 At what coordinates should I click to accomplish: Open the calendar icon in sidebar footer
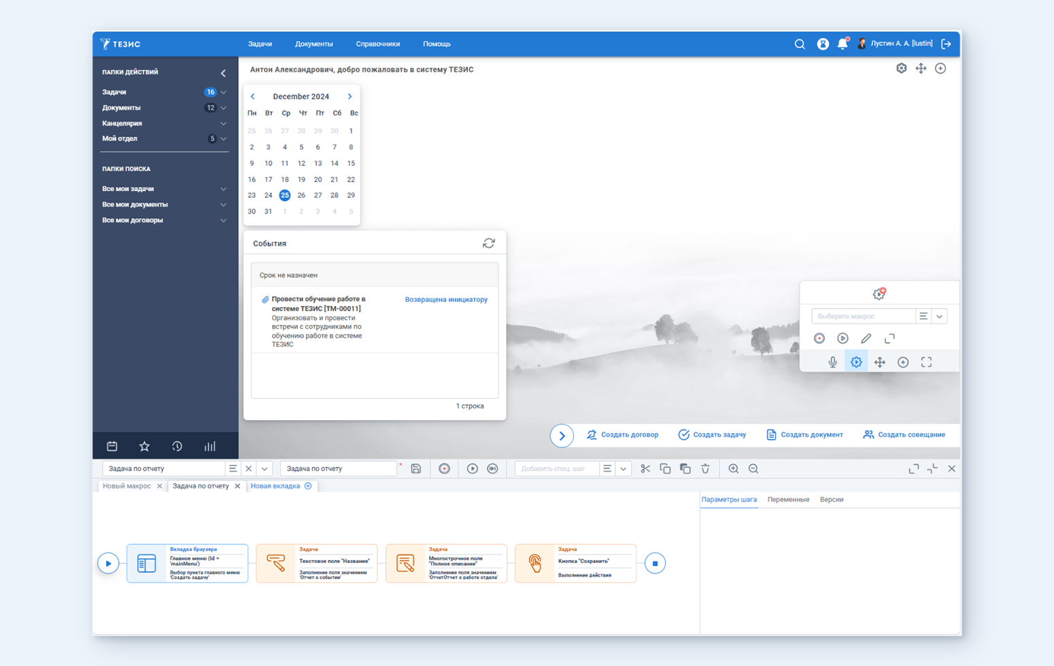pos(112,446)
